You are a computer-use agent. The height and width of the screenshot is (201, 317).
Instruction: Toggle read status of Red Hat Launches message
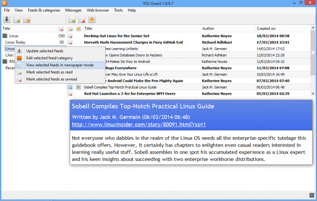tap(71, 93)
